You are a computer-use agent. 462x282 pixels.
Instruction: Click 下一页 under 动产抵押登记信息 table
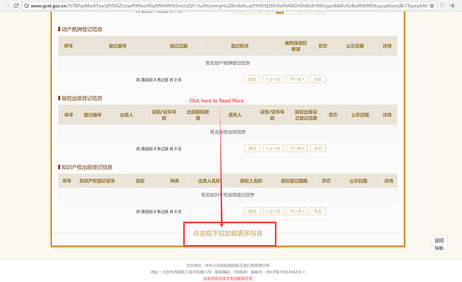tap(297, 79)
